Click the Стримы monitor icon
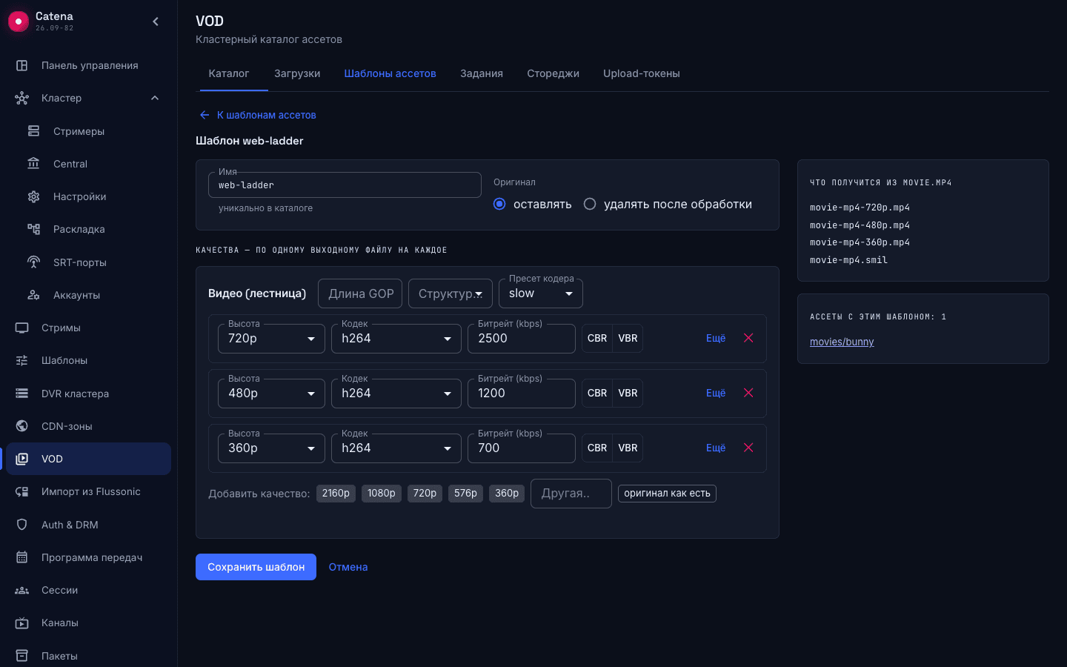This screenshot has width=1067, height=667. [x=22, y=328]
